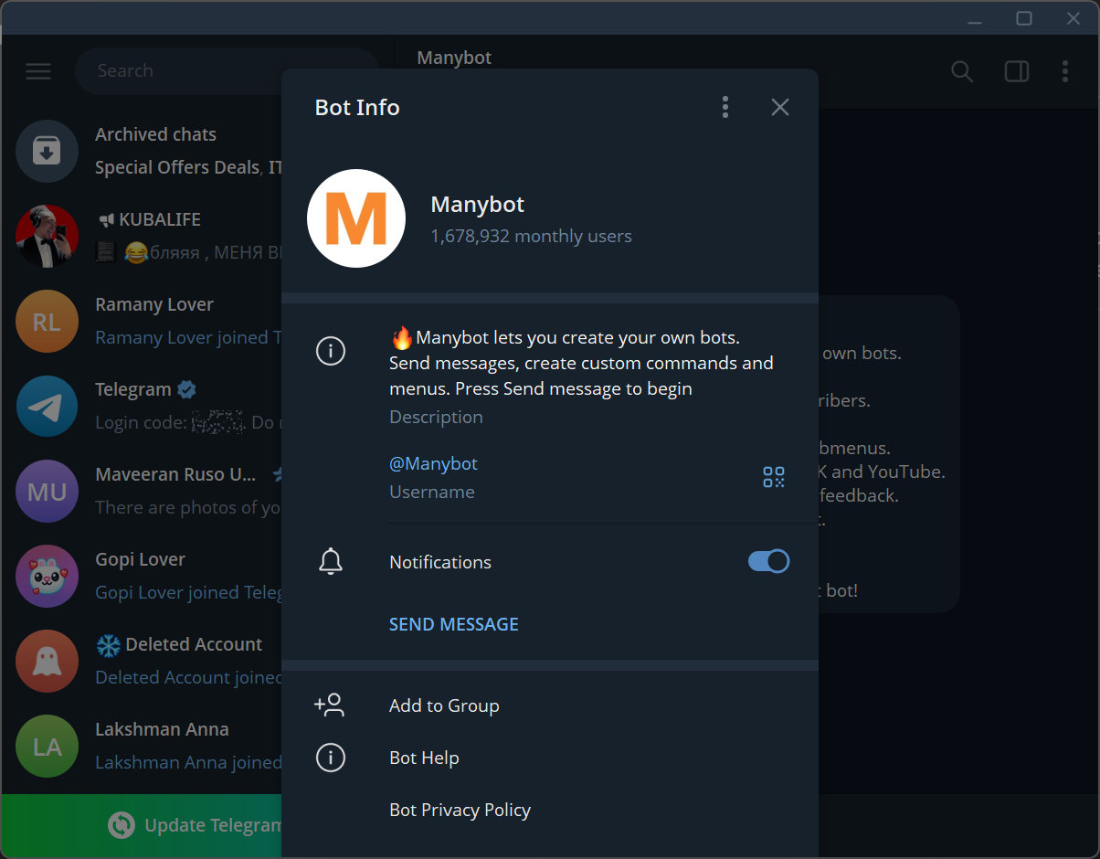Click the Bot Info dialog title
This screenshot has width=1100, height=859.
[357, 107]
